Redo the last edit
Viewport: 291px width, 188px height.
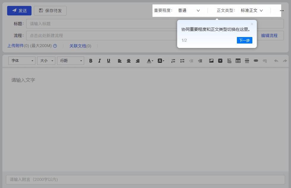point(285,61)
